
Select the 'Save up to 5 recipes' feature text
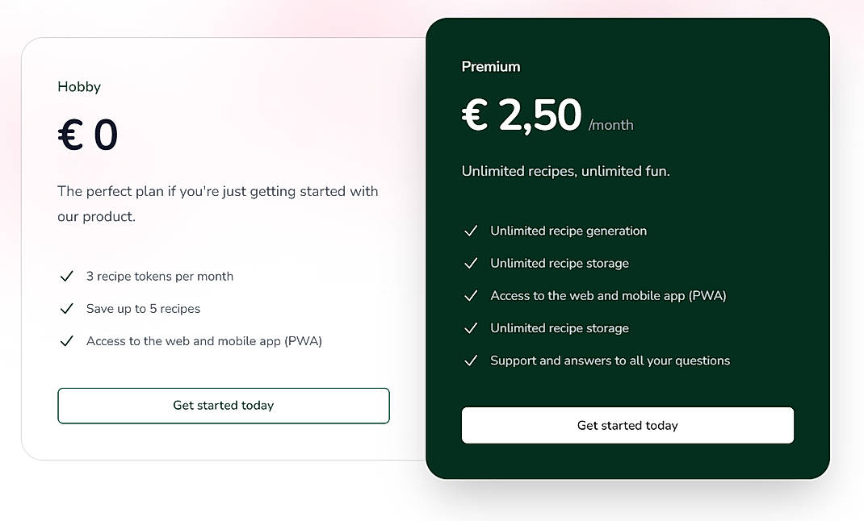pyautogui.click(x=143, y=308)
